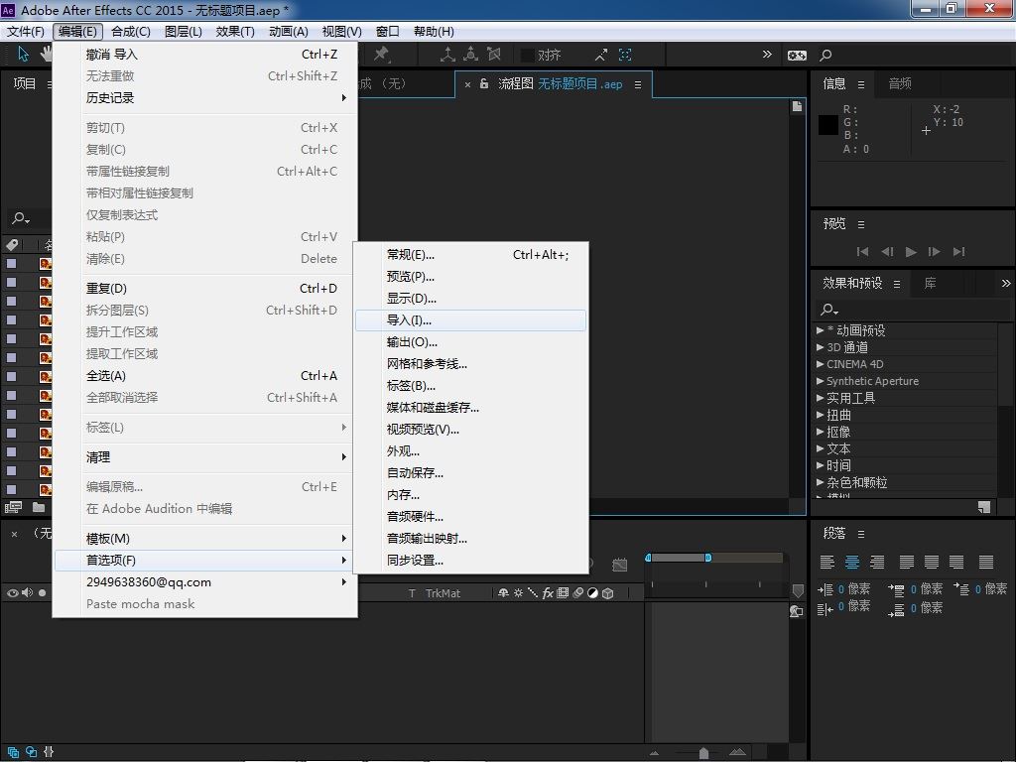Expand the Synthetic Aperture category
Viewport: 1016px width, 762px height.
click(821, 381)
